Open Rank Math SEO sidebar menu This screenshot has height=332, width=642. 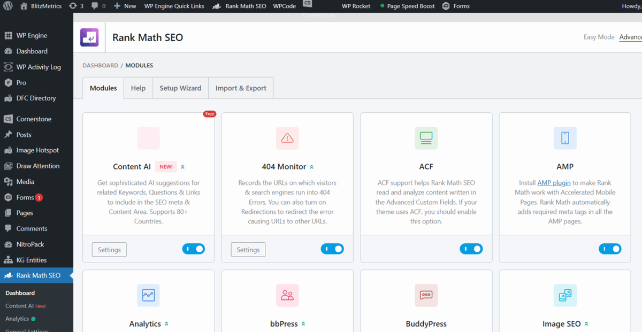pos(36,275)
